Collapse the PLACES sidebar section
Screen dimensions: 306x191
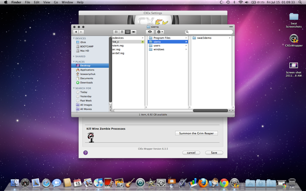(x=74, y=61)
